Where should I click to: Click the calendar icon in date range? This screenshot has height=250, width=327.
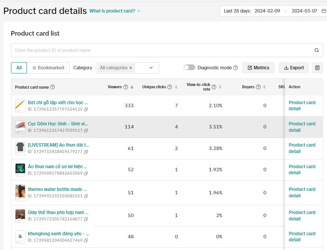324,11
